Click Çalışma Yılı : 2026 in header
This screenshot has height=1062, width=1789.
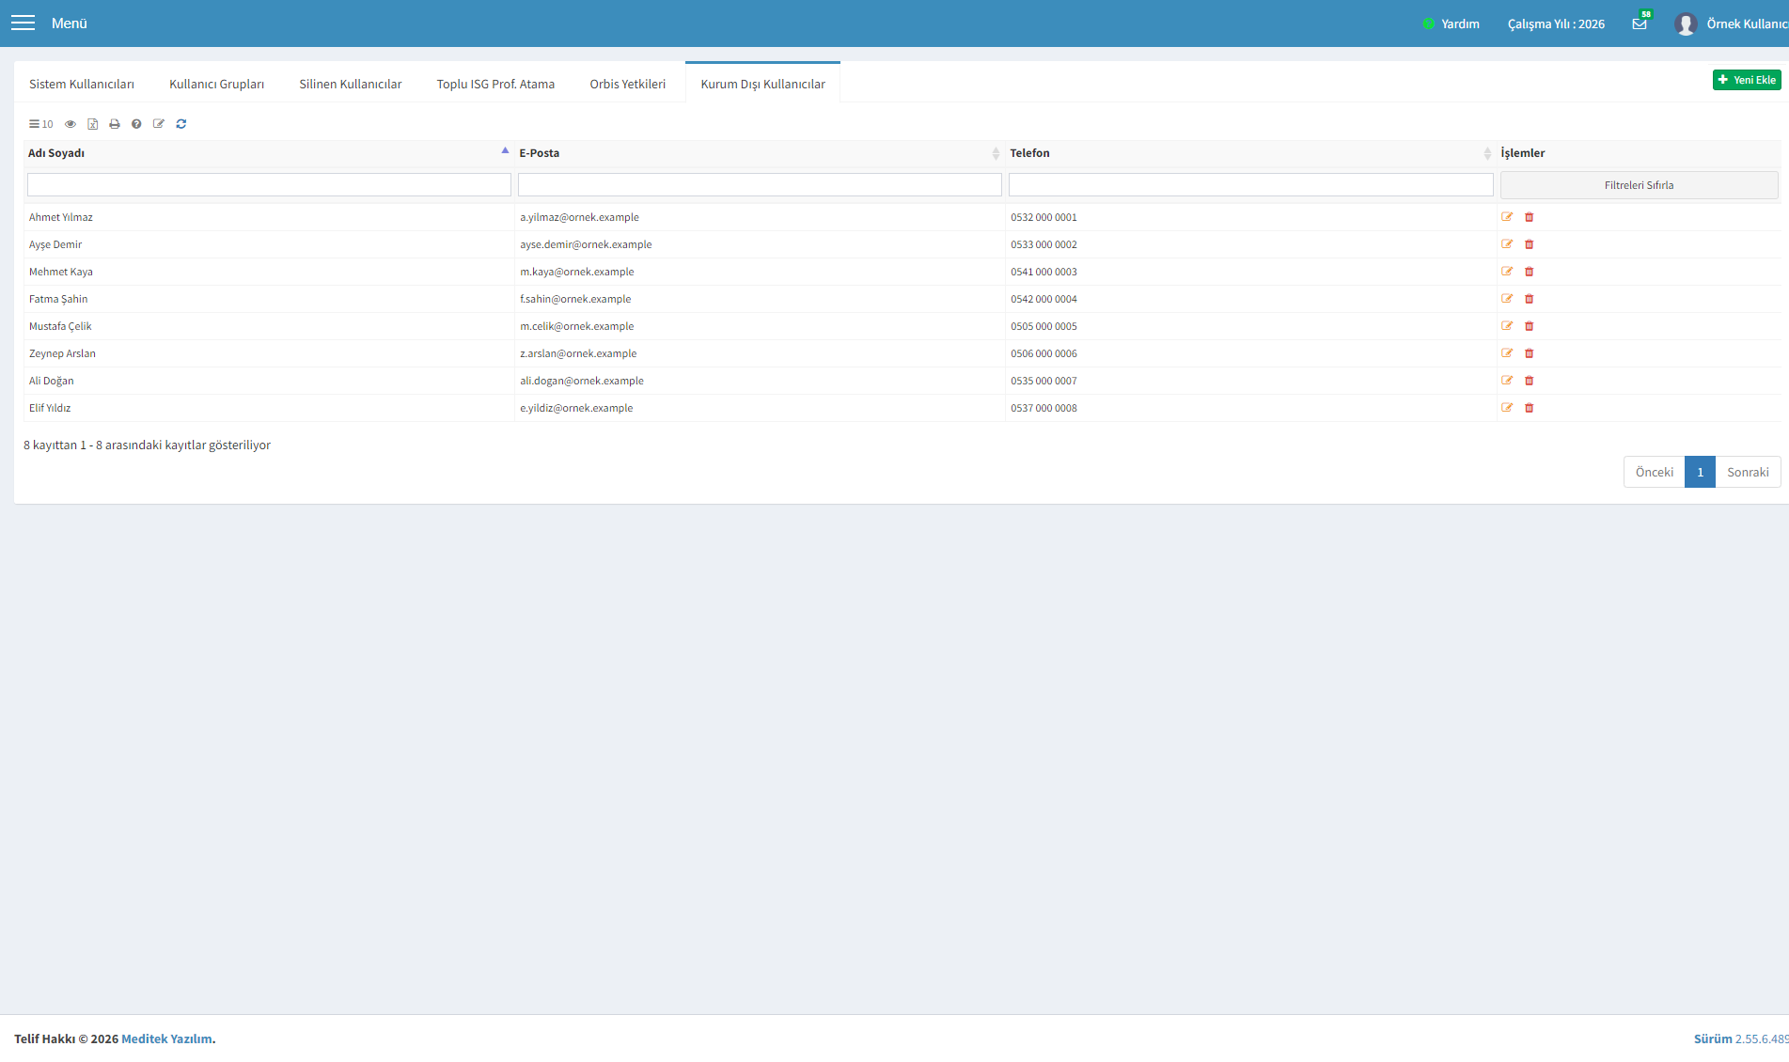1556,24
